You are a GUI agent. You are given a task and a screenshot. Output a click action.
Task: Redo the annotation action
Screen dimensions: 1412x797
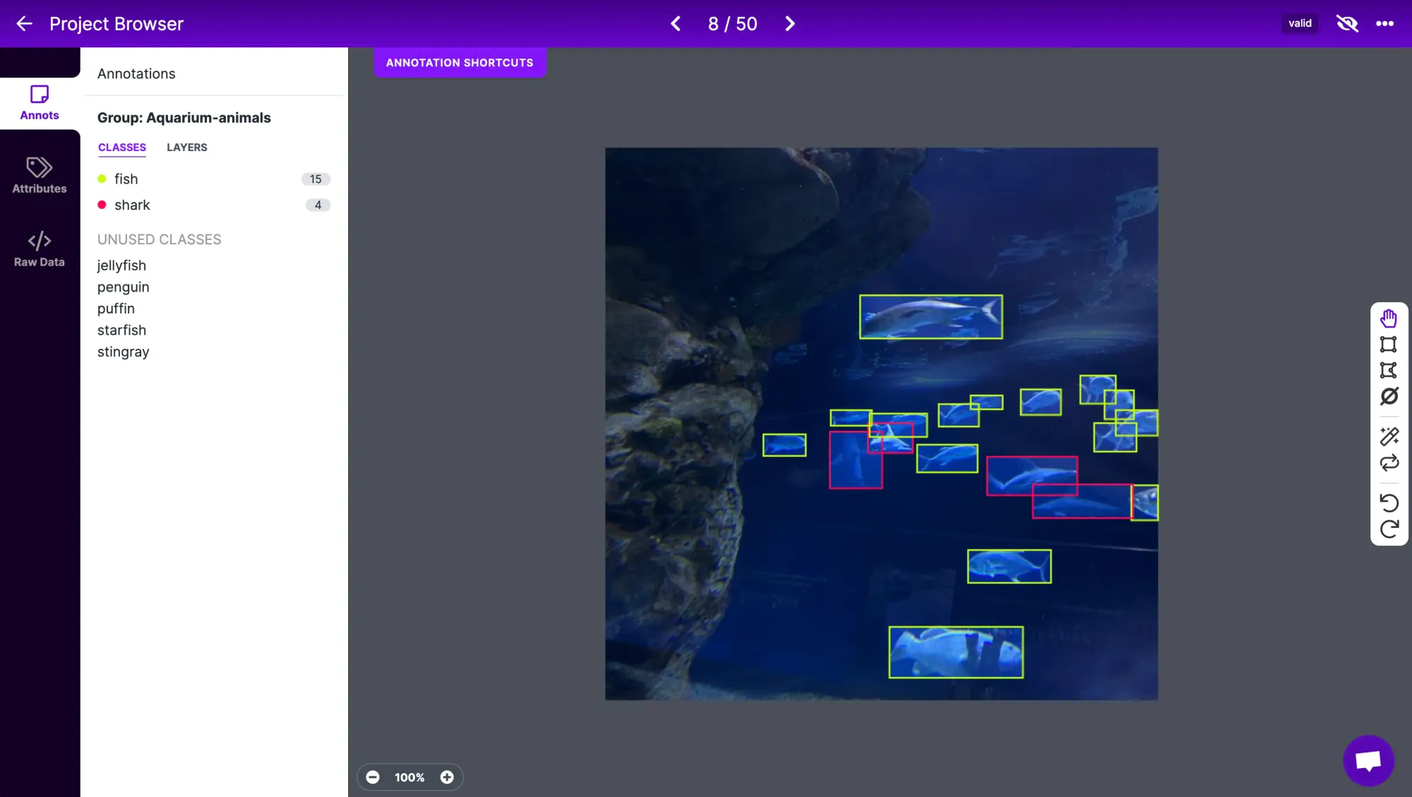click(x=1389, y=529)
